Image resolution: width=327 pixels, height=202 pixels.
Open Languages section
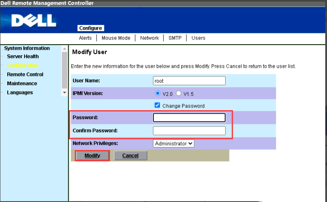coord(20,93)
